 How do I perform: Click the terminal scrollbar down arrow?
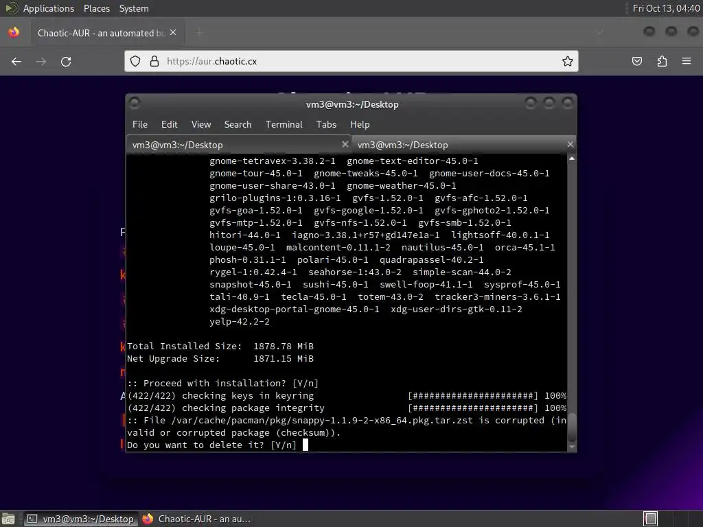click(x=572, y=447)
